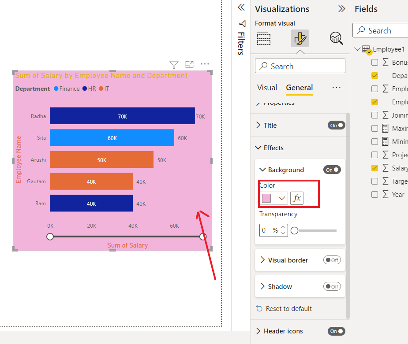408x344 pixels.
Task: Turn on the Shadow toggle
Action: point(332,287)
